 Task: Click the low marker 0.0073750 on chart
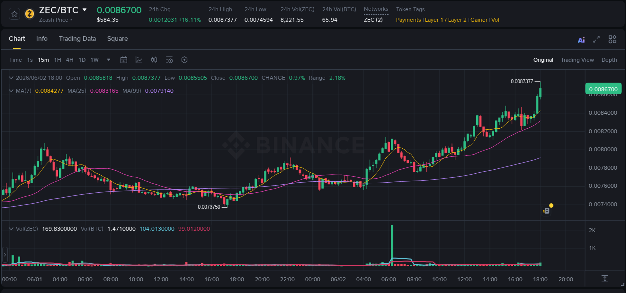click(x=209, y=207)
